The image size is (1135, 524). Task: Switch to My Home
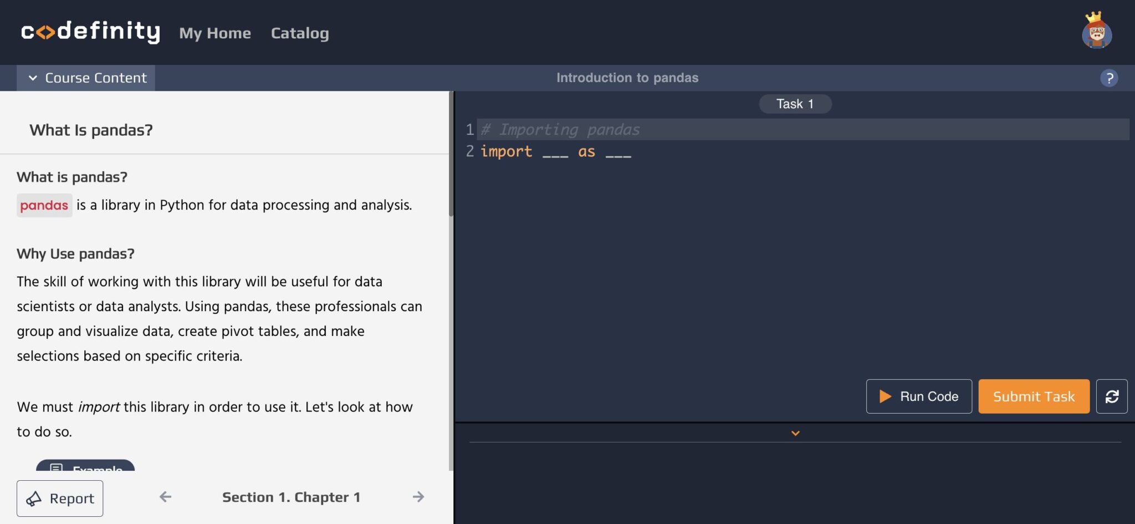pyautogui.click(x=214, y=33)
